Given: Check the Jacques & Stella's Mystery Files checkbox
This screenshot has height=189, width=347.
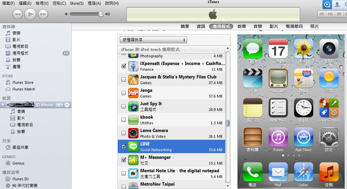Looking at the screenshot, I should click(x=124, y=79).
